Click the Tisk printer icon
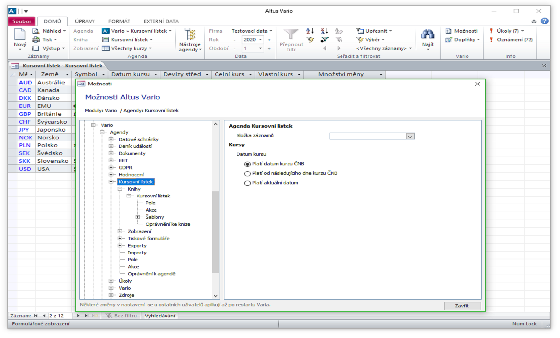Image resolution: width=560 pixels, height=338 pixels. click(x=36, y=40)
